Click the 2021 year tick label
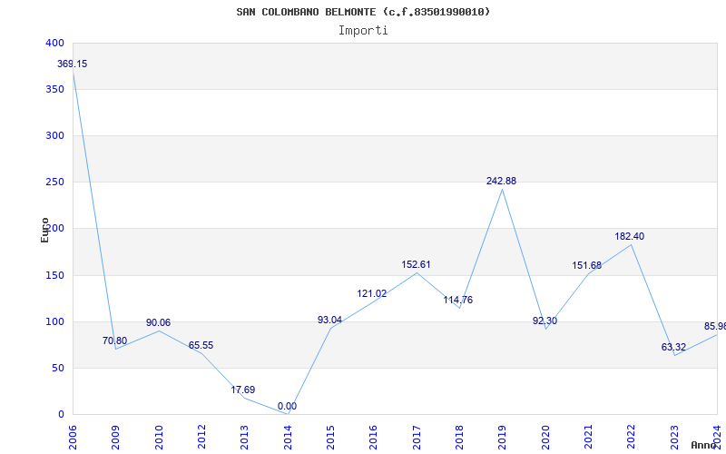This screenshot has height=454, width=726. pos(588,438)
